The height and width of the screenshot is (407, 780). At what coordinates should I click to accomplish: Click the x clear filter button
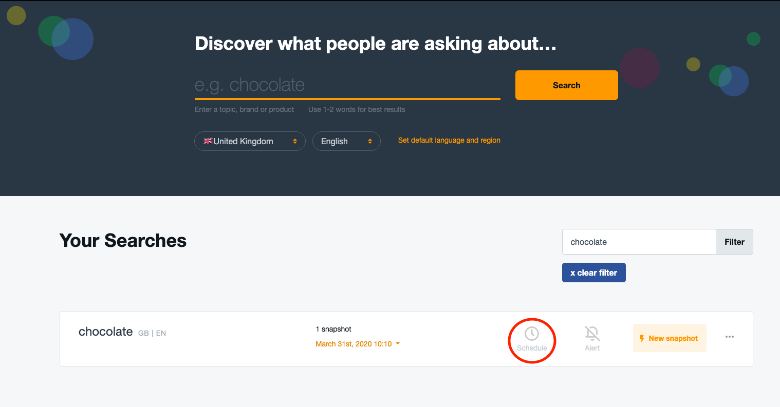click(x=593, y=273)
